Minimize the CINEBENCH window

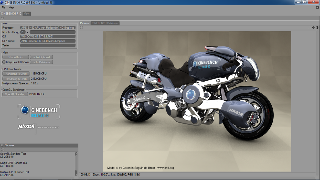click(298, 2)
